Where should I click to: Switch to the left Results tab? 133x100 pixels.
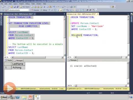[x=9, y=60]
